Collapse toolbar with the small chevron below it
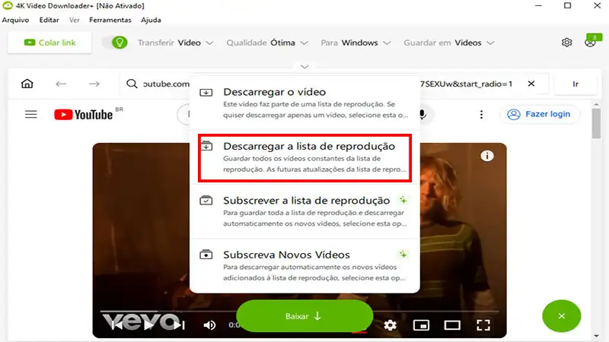The image size is (609, 342). tap(304, 67)
